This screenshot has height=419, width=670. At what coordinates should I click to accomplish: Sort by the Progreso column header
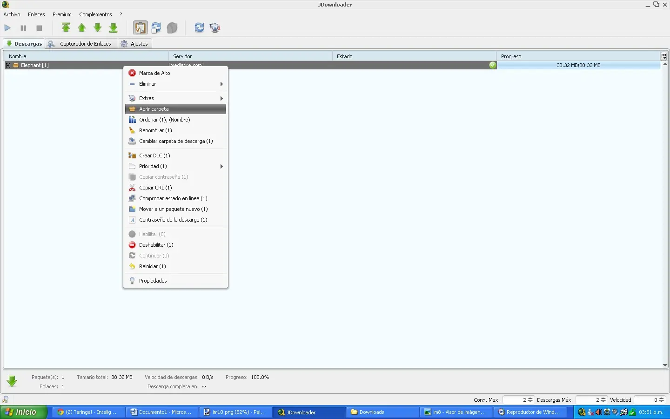578,56
